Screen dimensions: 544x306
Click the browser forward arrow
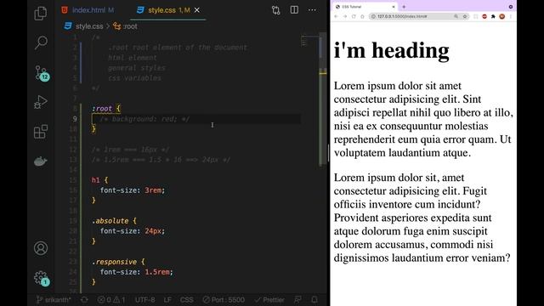345,16
